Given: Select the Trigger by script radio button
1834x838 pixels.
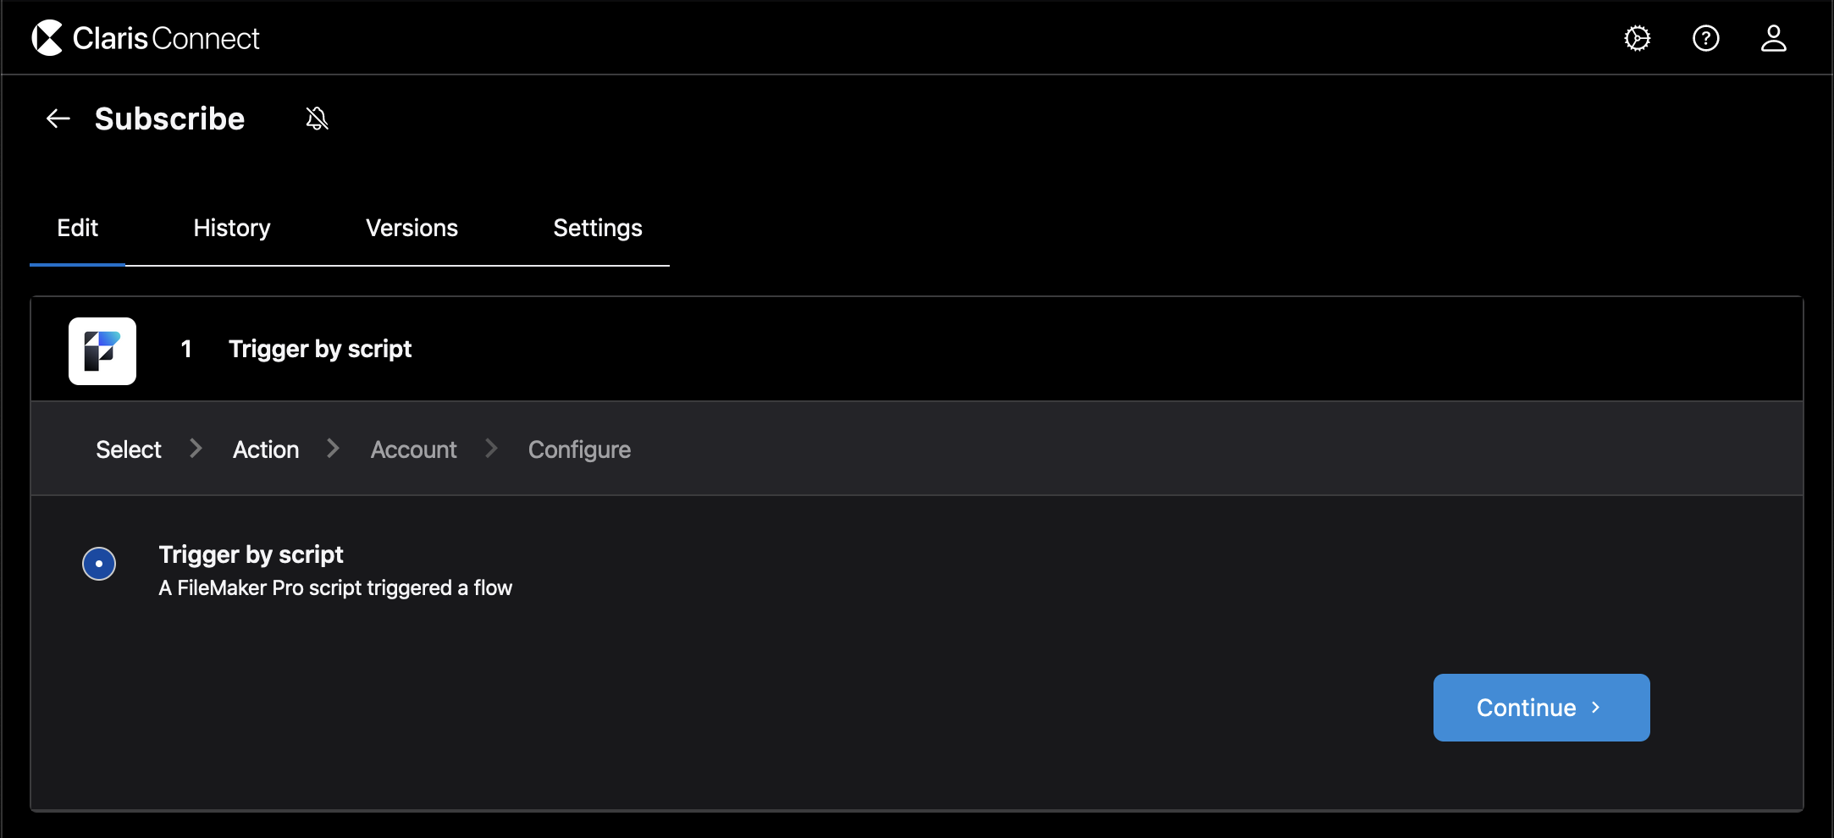Looking at the screenshot, I should click(99, 563).
